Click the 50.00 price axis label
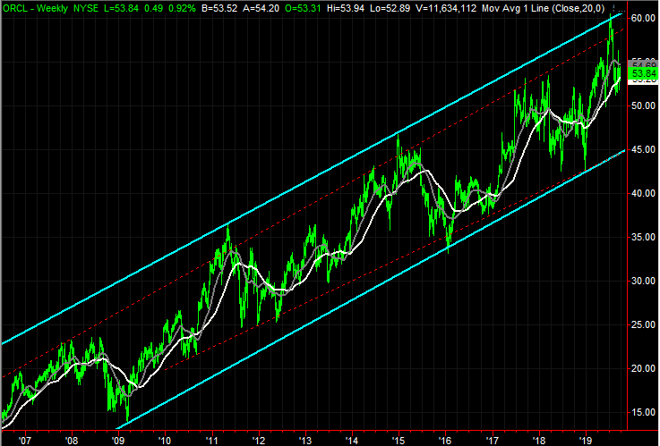 pos(644,105)
